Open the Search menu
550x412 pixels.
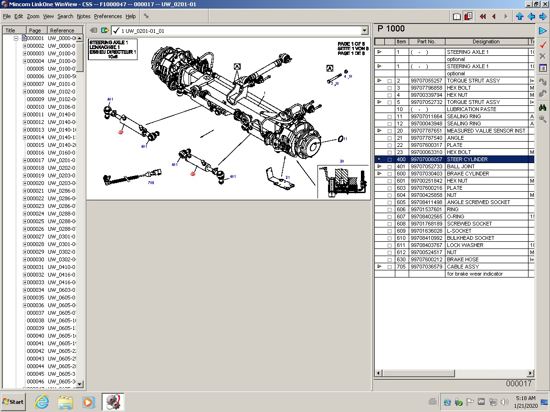65,16
